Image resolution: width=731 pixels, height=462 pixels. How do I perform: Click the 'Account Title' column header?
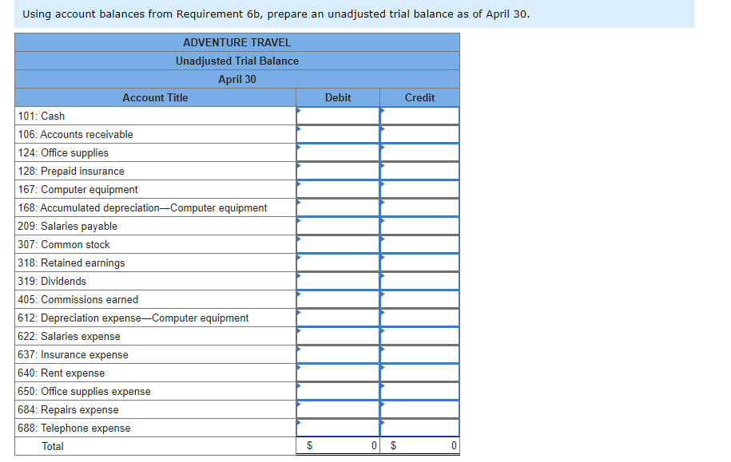(155, 98)
